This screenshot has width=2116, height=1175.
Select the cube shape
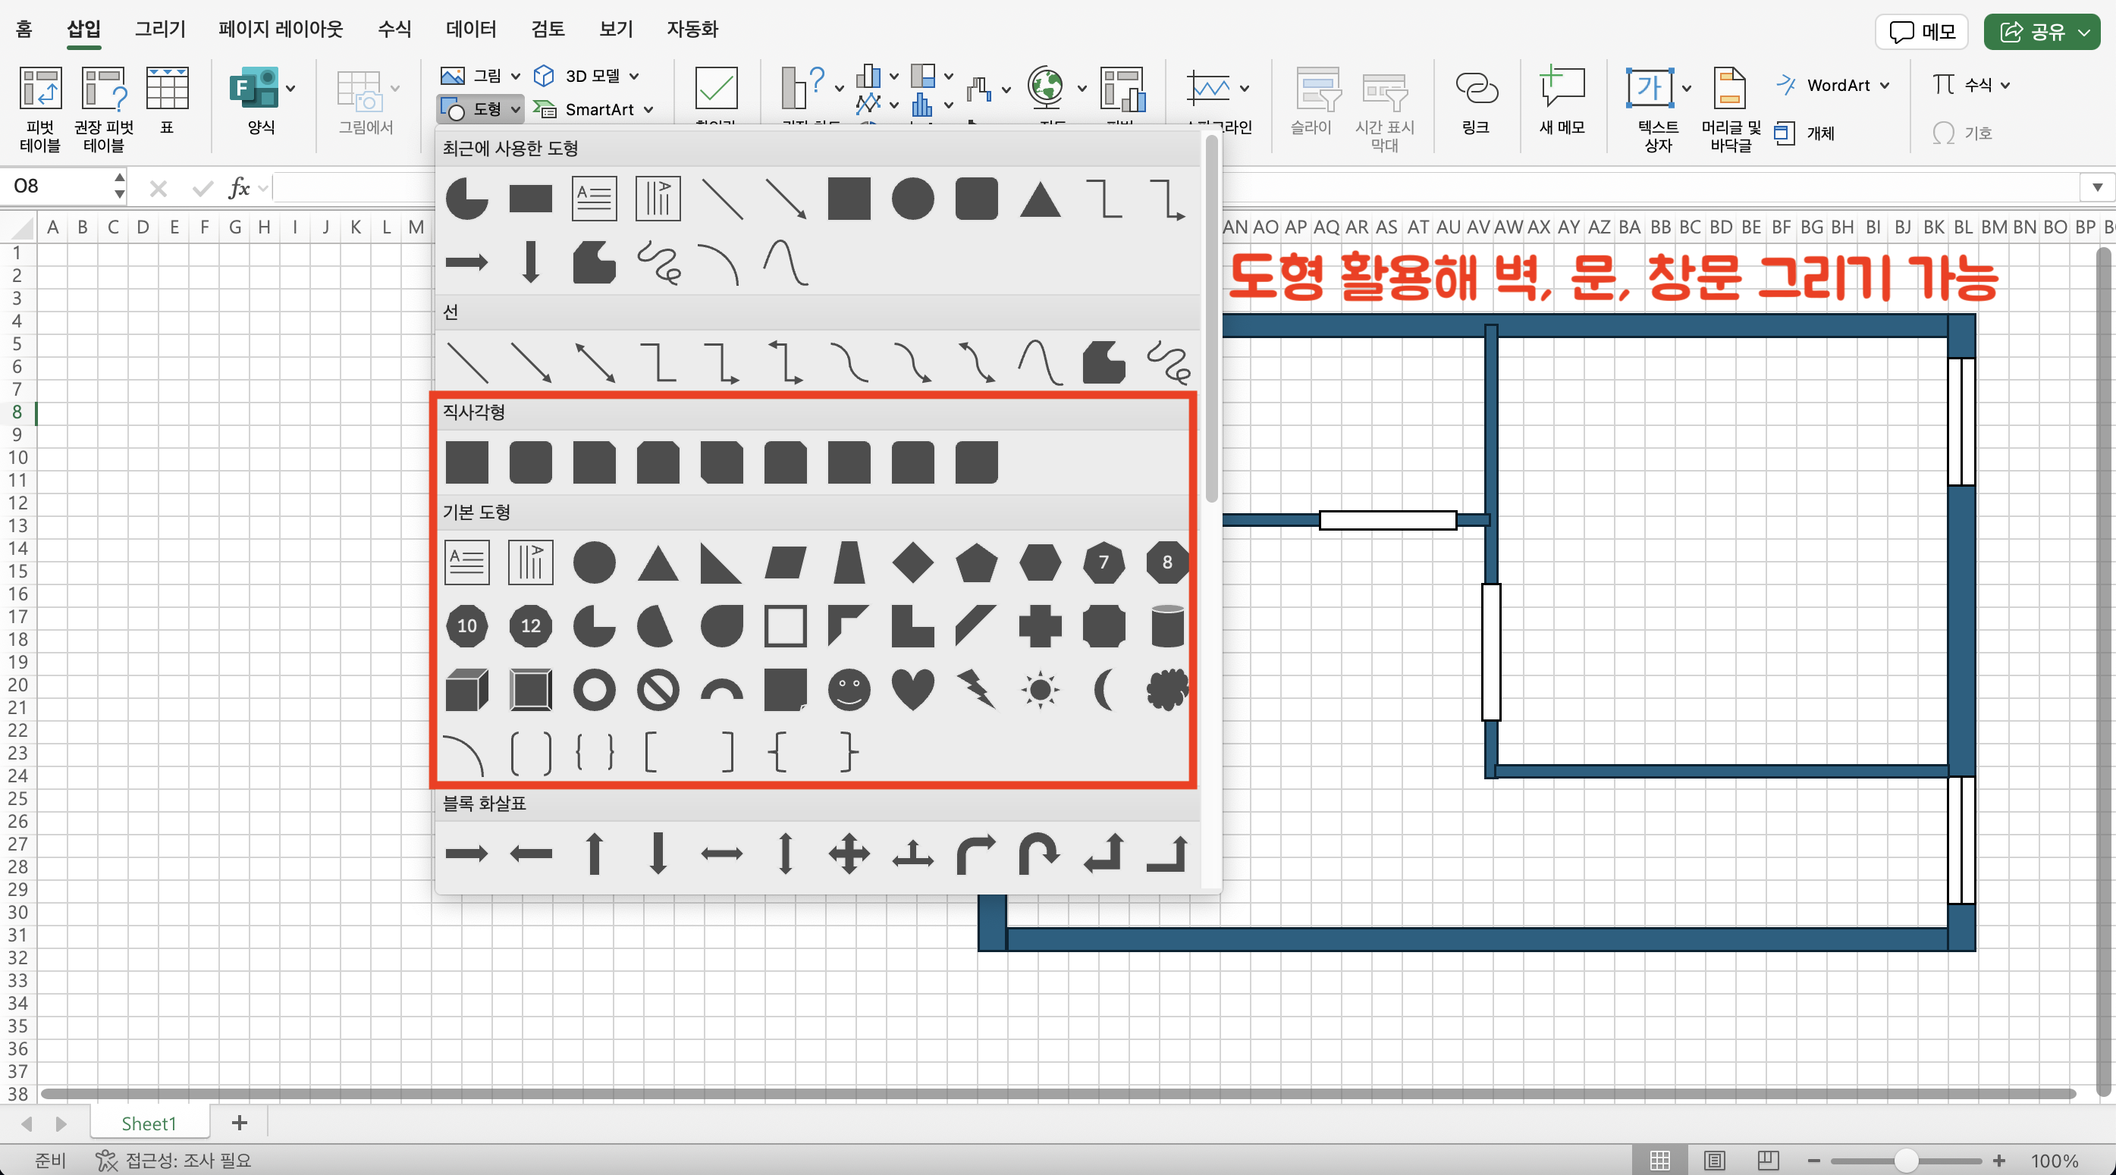click(466, 690)
